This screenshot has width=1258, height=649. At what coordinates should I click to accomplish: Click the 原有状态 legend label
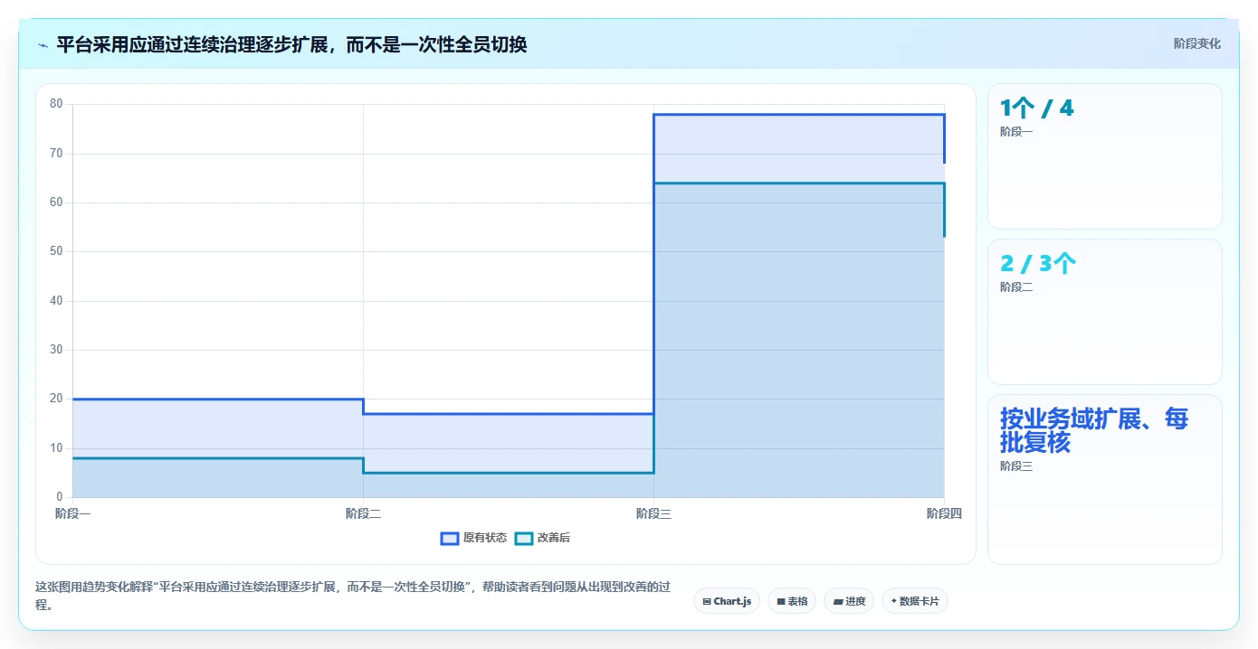coord(485,538)
